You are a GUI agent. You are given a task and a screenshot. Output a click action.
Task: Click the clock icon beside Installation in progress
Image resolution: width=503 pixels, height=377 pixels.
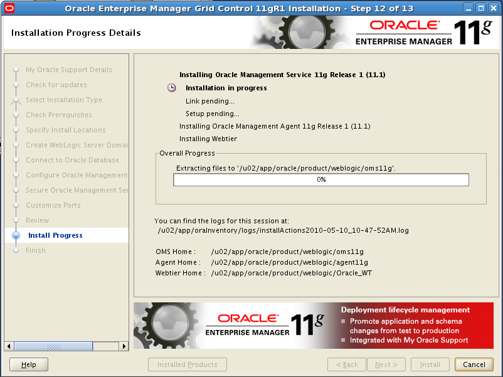point(172,88)
